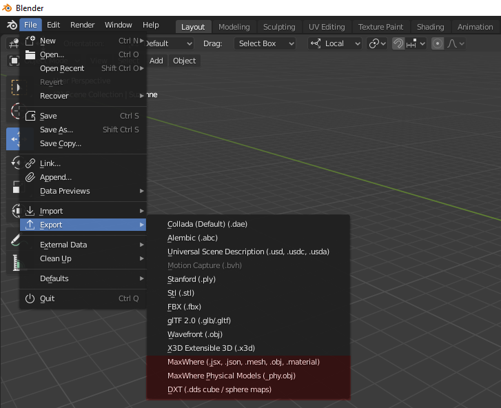The image size is (501, 408).
Task: Open the Edit menu
Action: point(53,25)
